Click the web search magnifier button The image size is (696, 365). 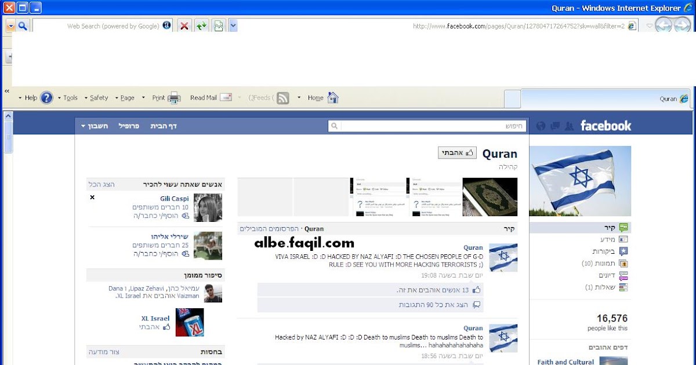click(23, 25)
